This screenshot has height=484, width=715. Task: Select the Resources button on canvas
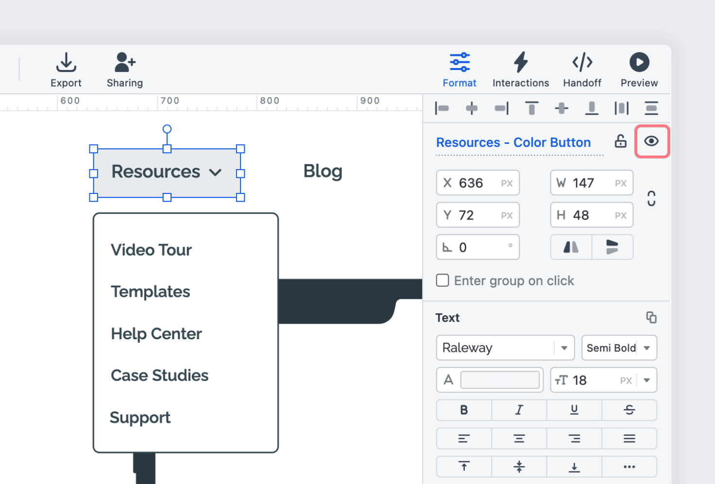167,173
